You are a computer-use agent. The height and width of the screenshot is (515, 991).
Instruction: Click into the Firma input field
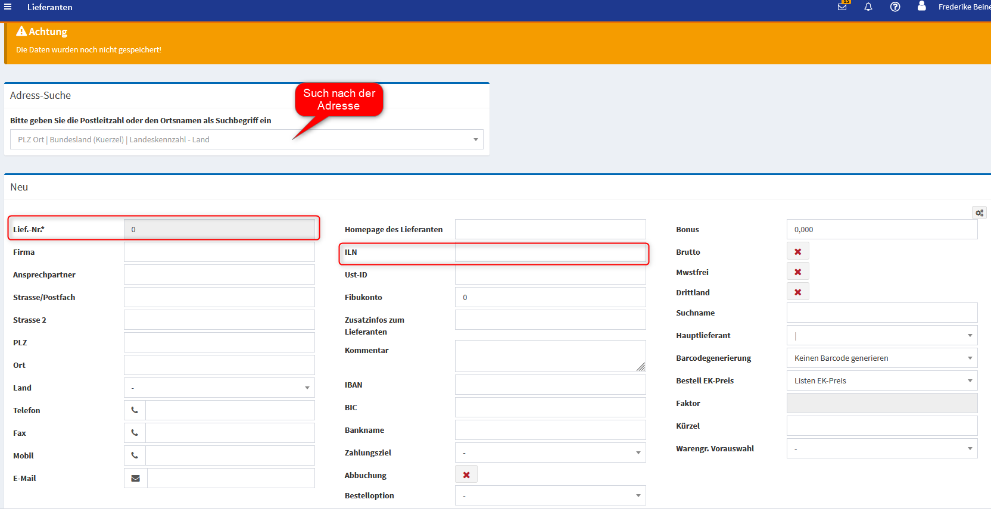pyautogui.click(x=219, y=252)
